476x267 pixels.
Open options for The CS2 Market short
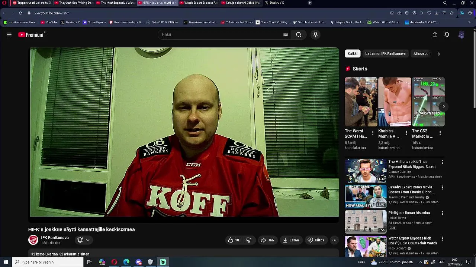point(440,133)
